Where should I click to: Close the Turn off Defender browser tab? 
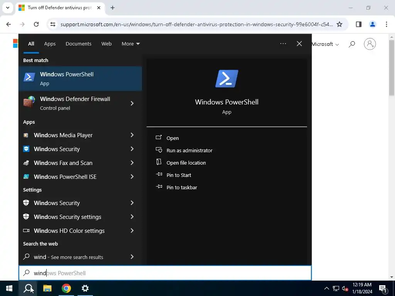[x=99, y=8]
